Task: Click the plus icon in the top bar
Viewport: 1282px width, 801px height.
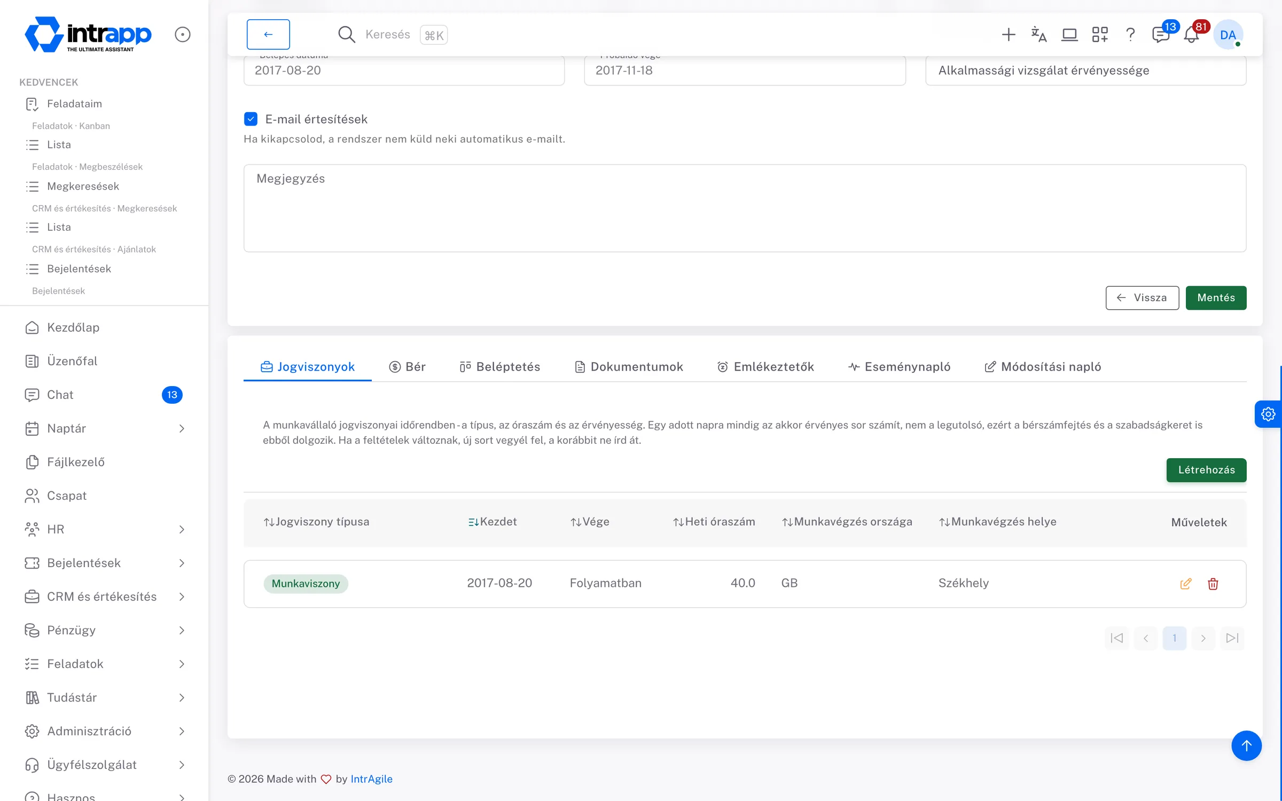Action: 1008,35
